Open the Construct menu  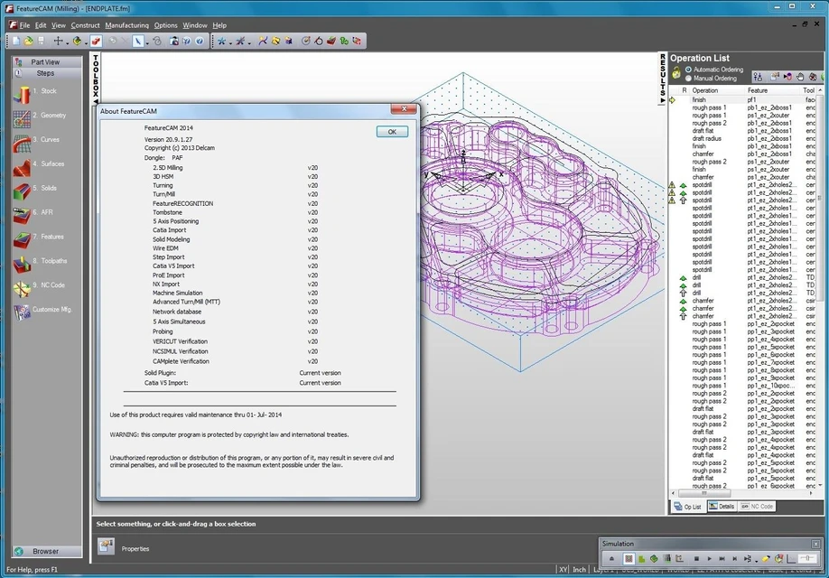[x=85, y=25]
